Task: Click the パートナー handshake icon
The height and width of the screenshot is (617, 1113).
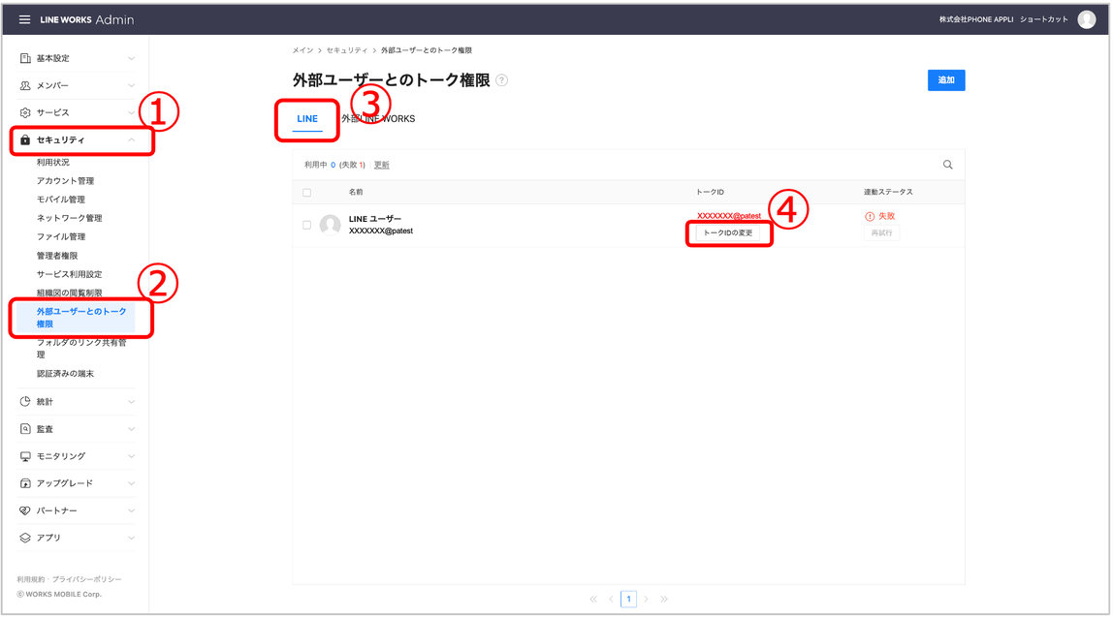Action: pyautogui.click(x=25, y=510)
